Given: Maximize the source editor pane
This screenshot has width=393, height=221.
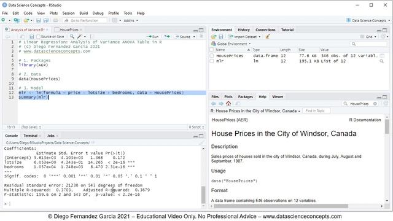Looking at the screenshot, I should pos(201,30).
